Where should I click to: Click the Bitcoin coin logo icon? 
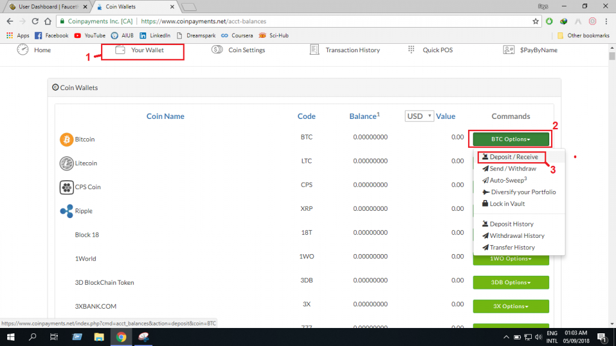66,139
